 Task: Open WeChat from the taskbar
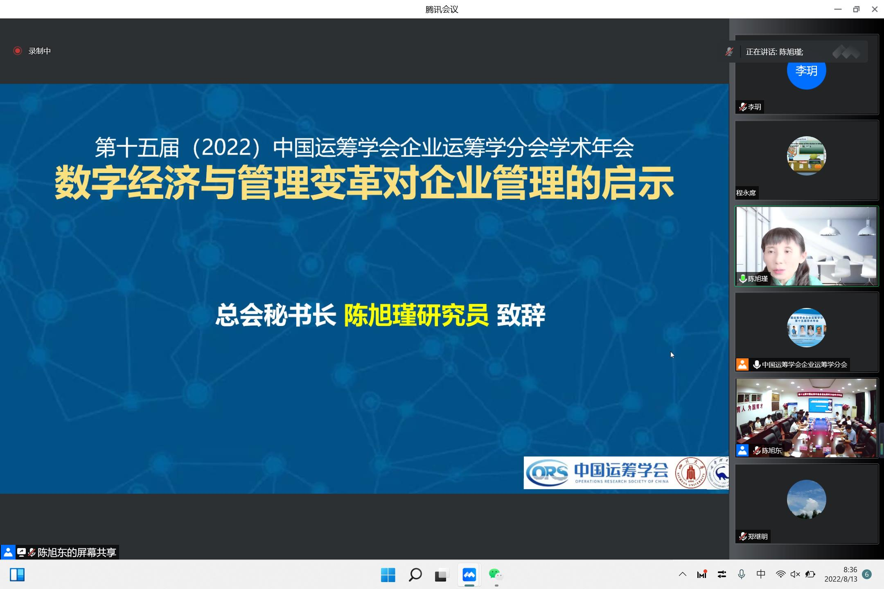click(496, 575)
